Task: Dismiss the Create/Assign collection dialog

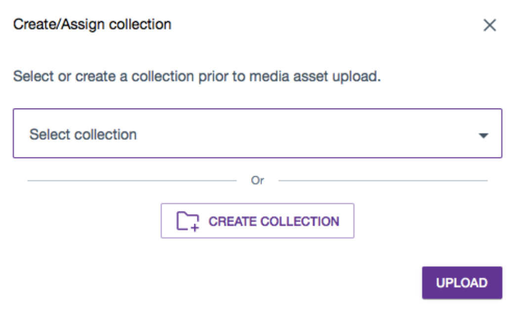Action: pos(490,25)
